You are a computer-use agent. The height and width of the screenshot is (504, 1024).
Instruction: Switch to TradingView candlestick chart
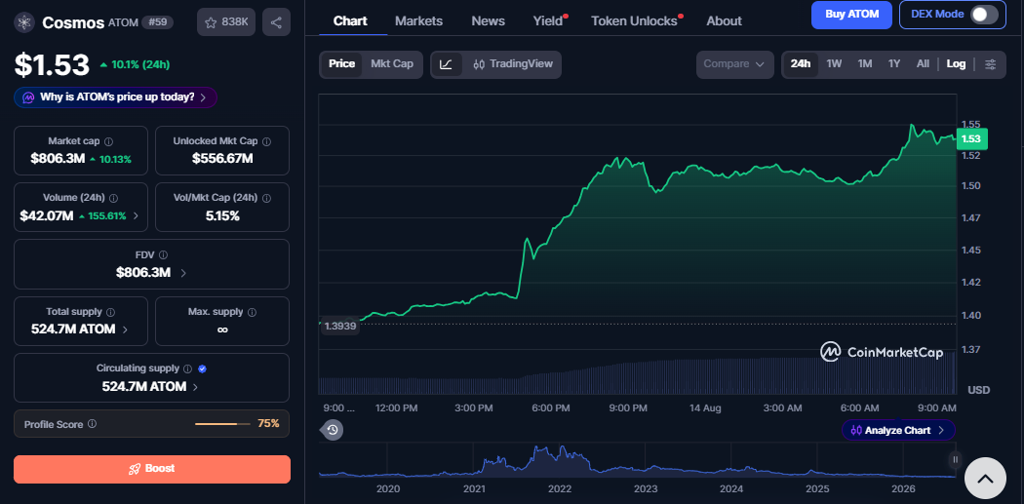tap(513, 64)
